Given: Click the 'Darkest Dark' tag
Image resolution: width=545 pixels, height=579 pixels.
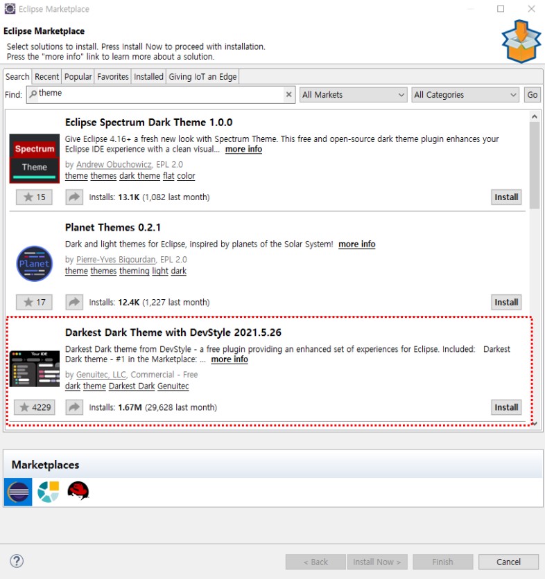Looking at the screenshot, I should (132, 386).
